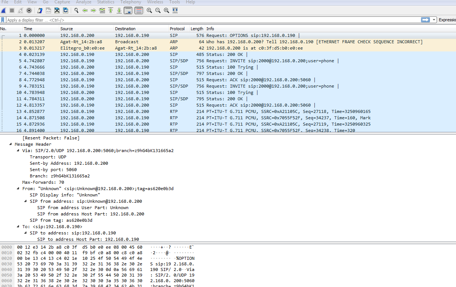Jump to the first packet
The height and width of the screenshot is (287, 456).
tap(111, 10)
